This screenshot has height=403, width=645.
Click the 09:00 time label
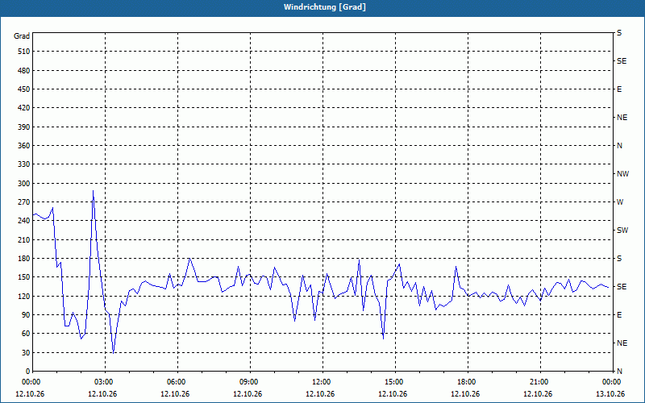point(250,381)
